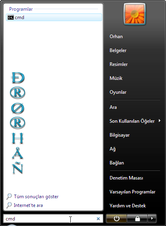Expand the shutdown options arrow
Viewport: 166px width, 226px height.
tap(152, 218)
